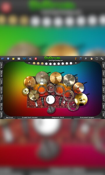Click the Environment Graphics bottom button
Image resolution: width=105 pixels, height=175 pixels.
point(87,118)
